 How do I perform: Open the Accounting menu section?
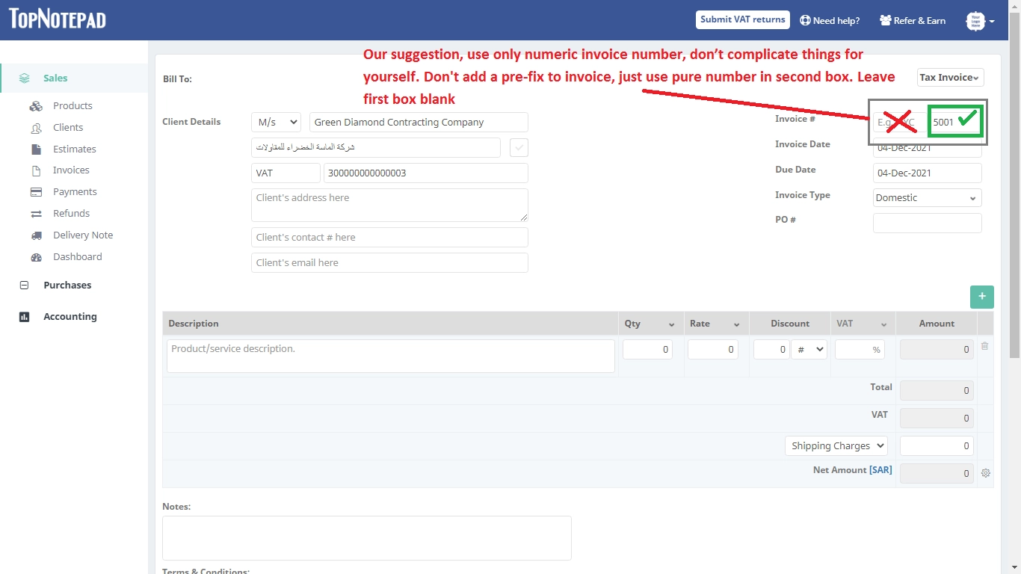[70, 317]
